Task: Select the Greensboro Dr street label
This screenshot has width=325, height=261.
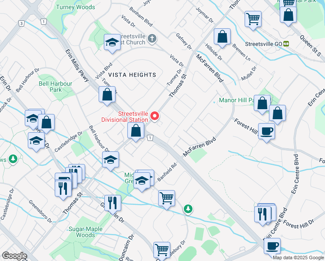Action: [x=40, y=211]
